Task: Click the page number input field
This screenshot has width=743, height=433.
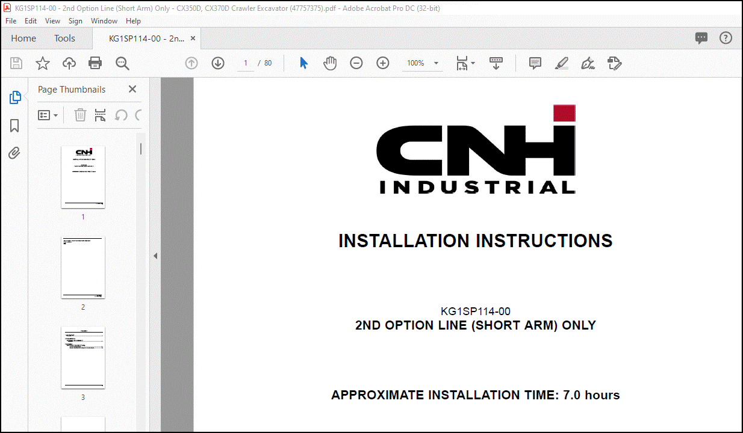Action: pos(246,63)
